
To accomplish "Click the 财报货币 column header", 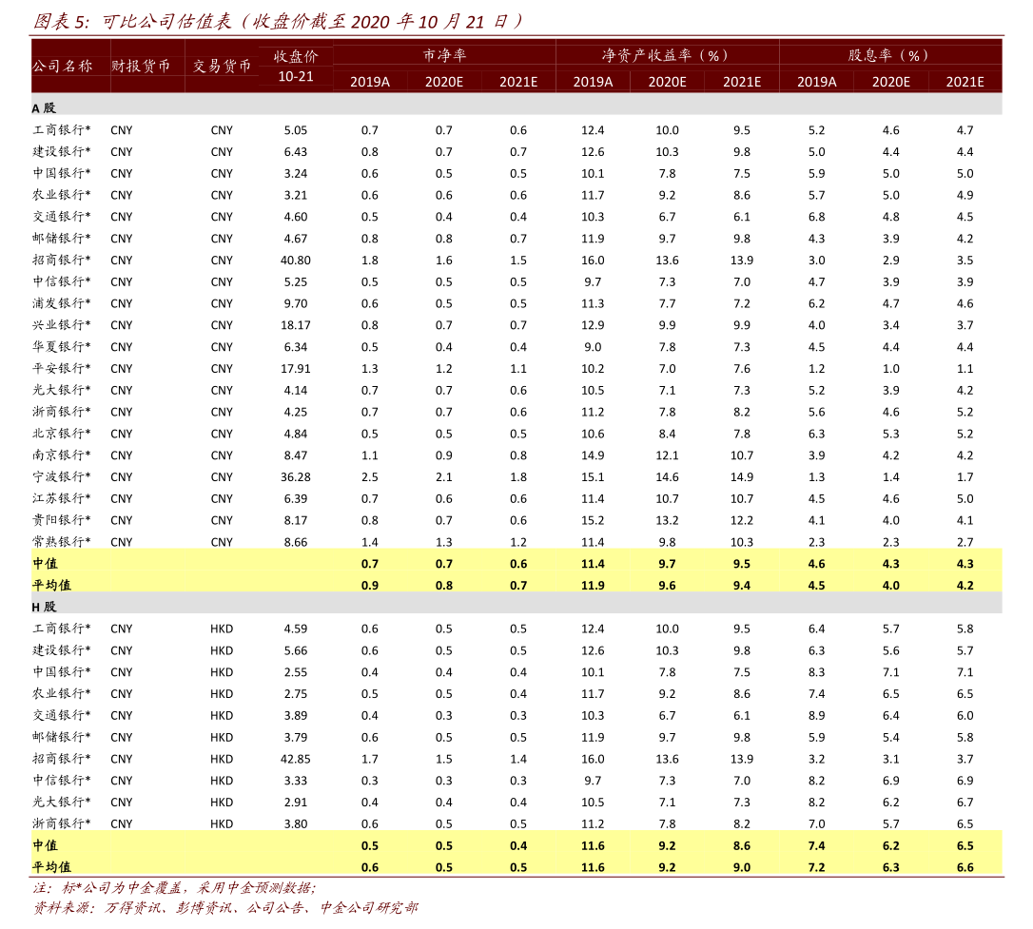I will click(x=141, y=66).
